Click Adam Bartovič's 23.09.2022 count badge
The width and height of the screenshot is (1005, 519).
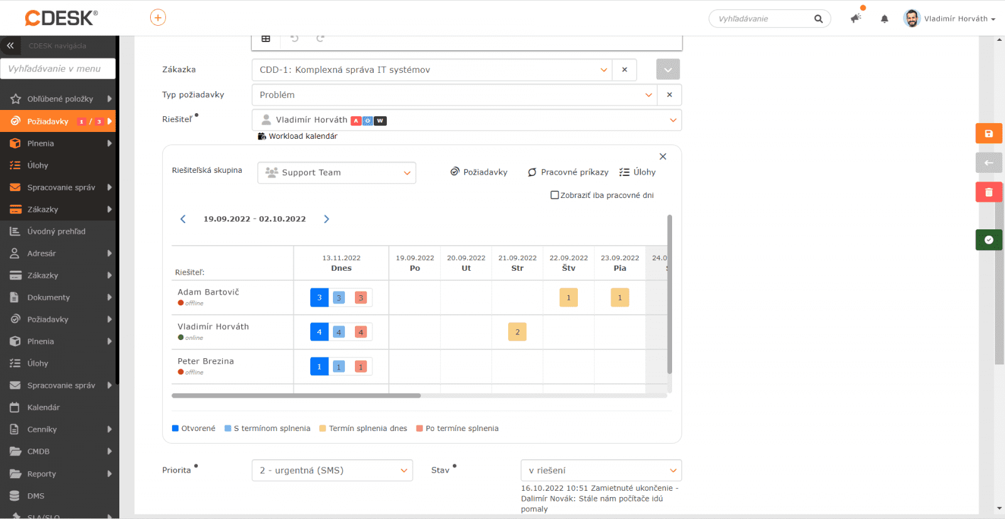pyautogui.click(x=620, y=298)
